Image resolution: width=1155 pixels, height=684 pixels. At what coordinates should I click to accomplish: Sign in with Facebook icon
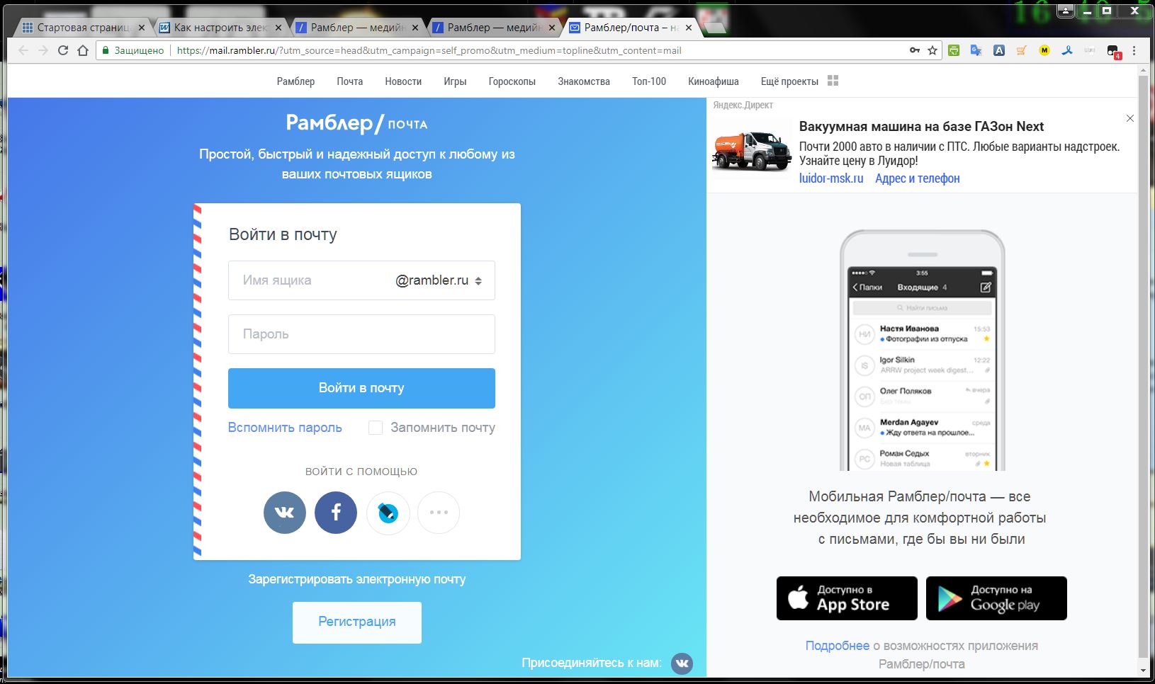pyautogui.click(x=336, y=513)
